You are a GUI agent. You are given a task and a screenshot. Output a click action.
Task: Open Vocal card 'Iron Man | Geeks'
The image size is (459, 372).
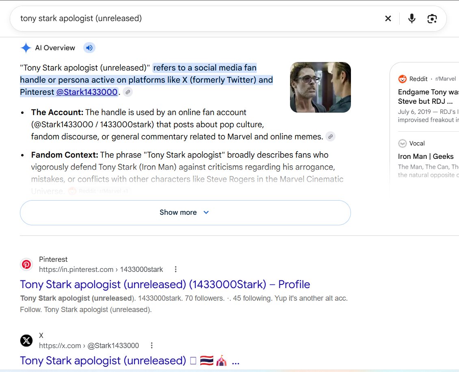[426, 156]
